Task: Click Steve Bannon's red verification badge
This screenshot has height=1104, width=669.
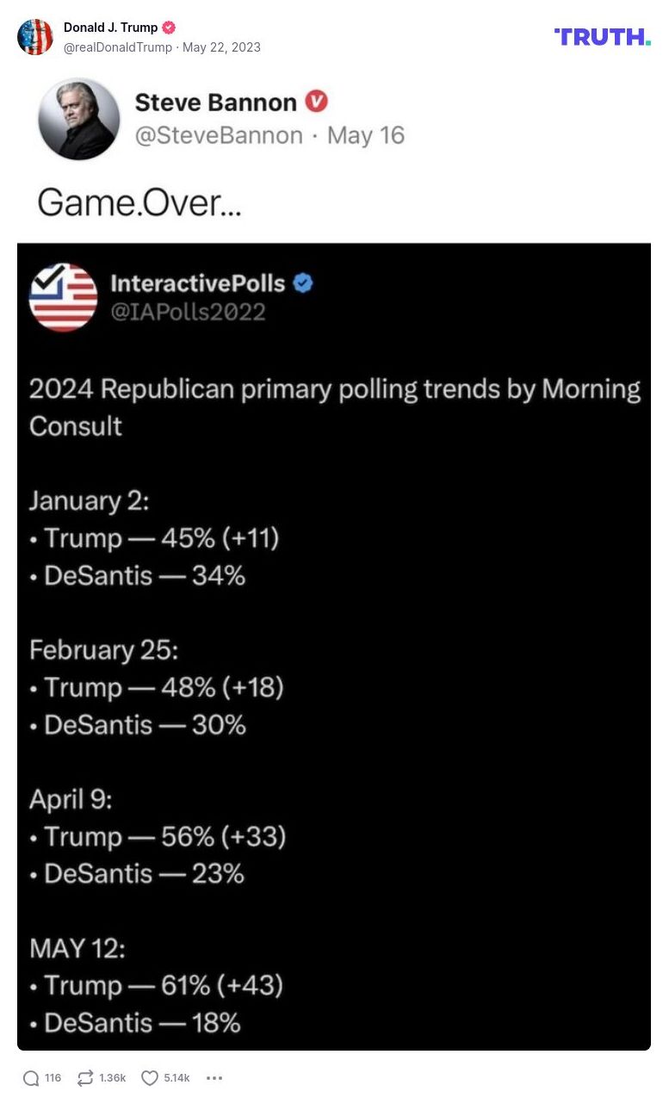Action: [317, 101]
